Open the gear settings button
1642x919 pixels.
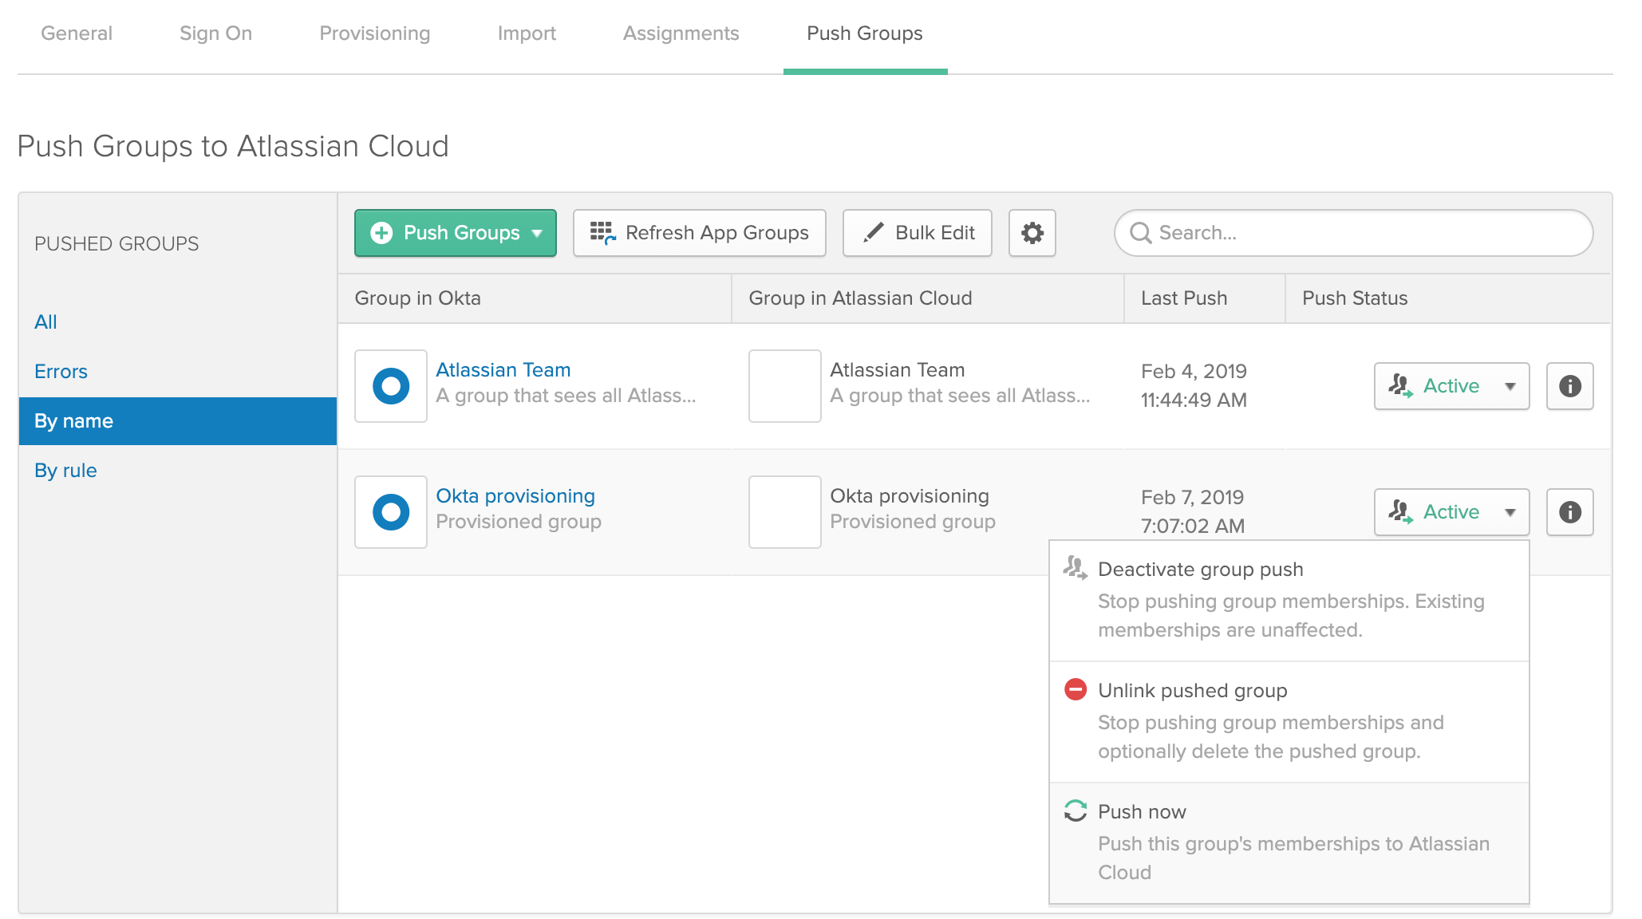click(x=1032, y=233)
